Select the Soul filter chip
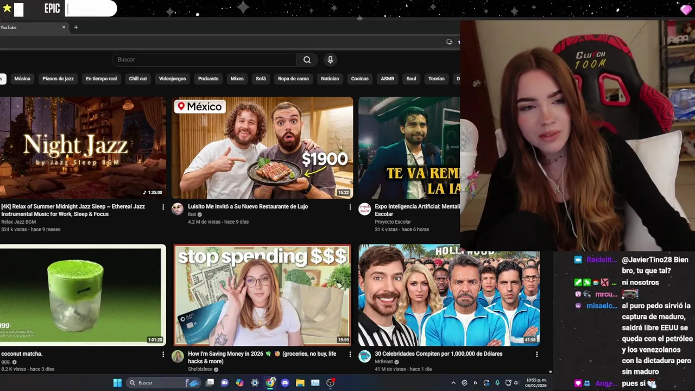695x391 pixels. click(x=411, y=79)
